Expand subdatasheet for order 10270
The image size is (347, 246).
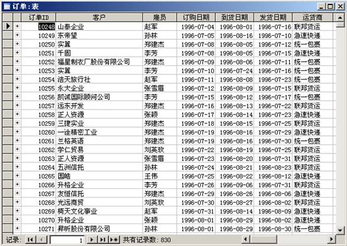18,220
